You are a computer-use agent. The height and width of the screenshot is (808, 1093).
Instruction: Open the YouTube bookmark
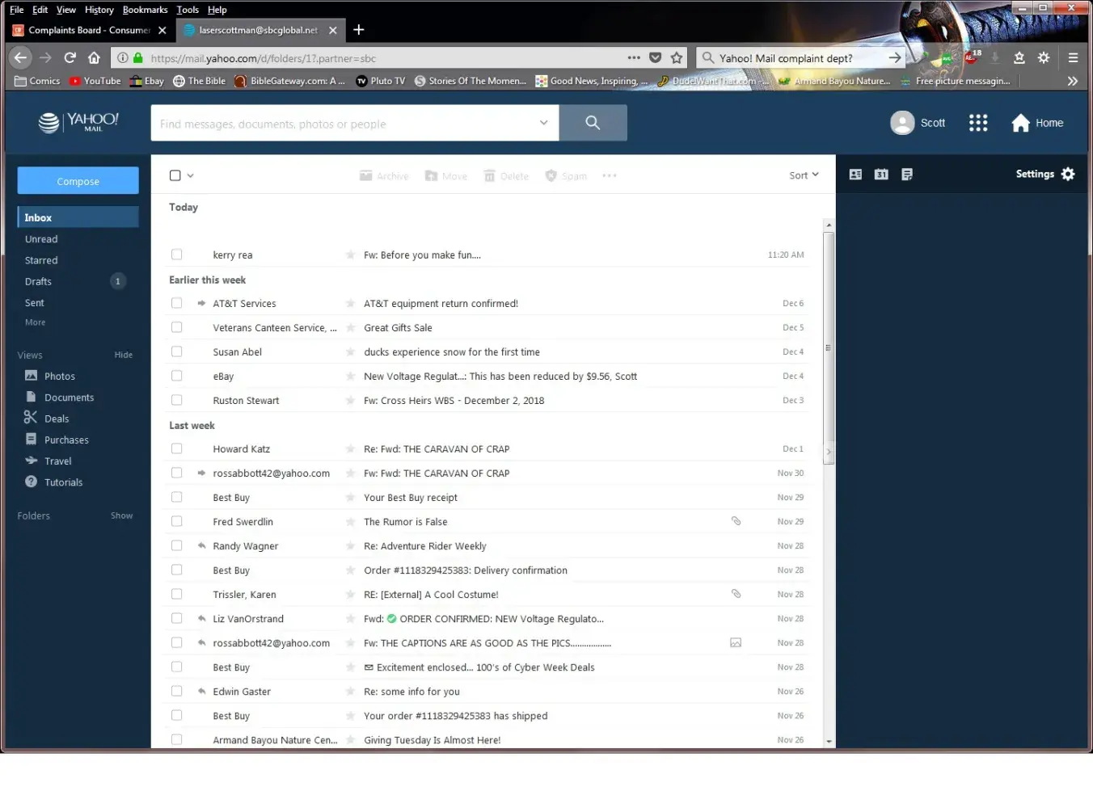[95, 81]
